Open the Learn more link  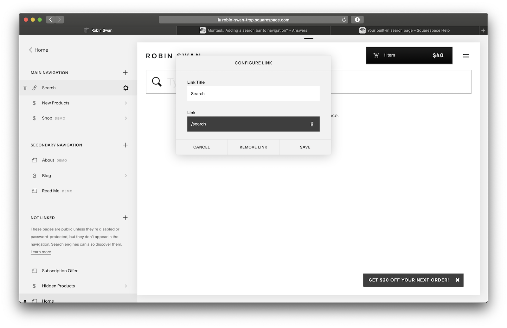(x=41, y=252)
